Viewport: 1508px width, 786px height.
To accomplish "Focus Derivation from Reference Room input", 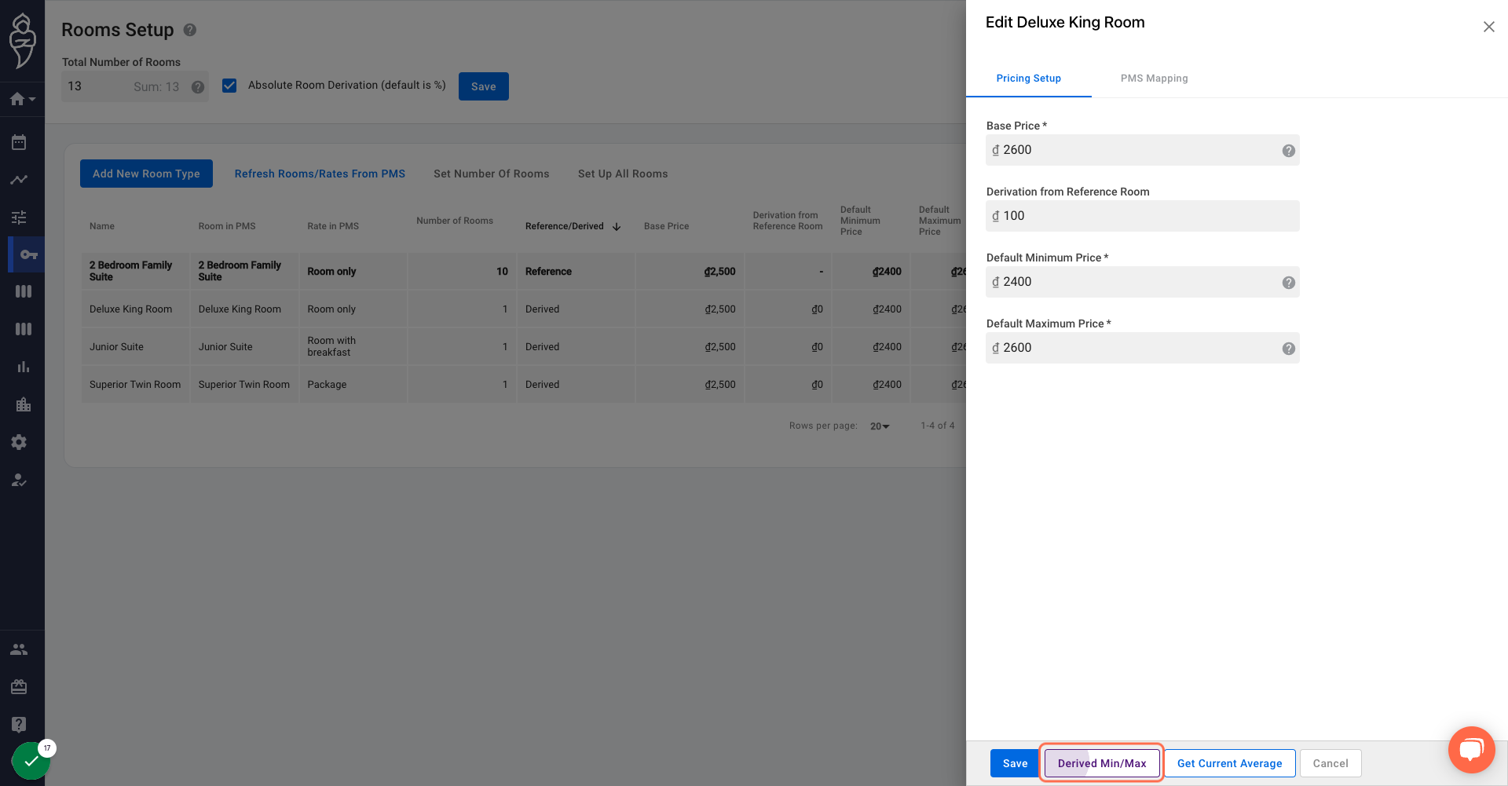I will (1142, 216).
